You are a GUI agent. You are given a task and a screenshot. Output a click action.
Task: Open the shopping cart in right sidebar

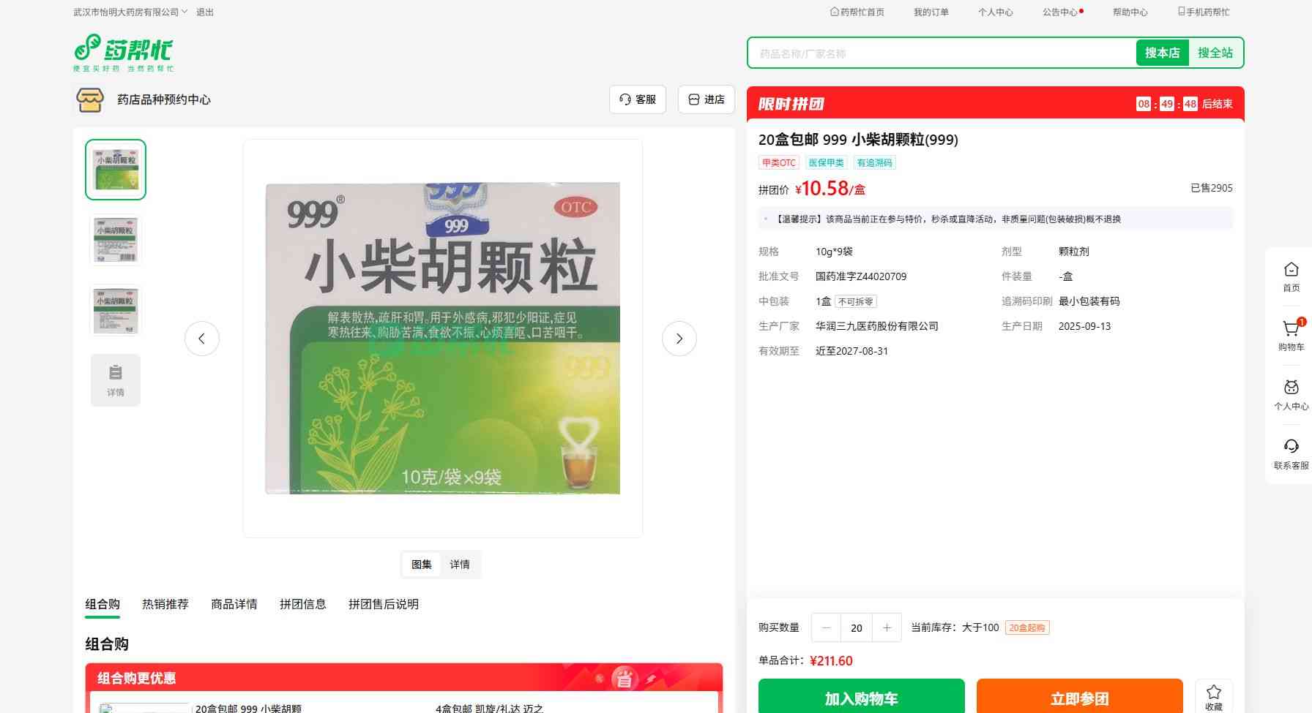(1291, 335)
